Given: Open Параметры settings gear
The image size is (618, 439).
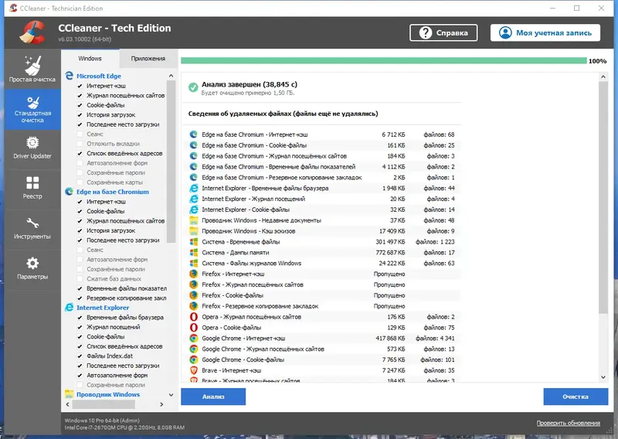Looking at the screenshot, I should [x=32, y=268].
